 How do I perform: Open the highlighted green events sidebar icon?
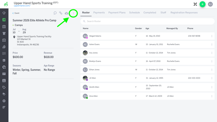tap(4, 20)
